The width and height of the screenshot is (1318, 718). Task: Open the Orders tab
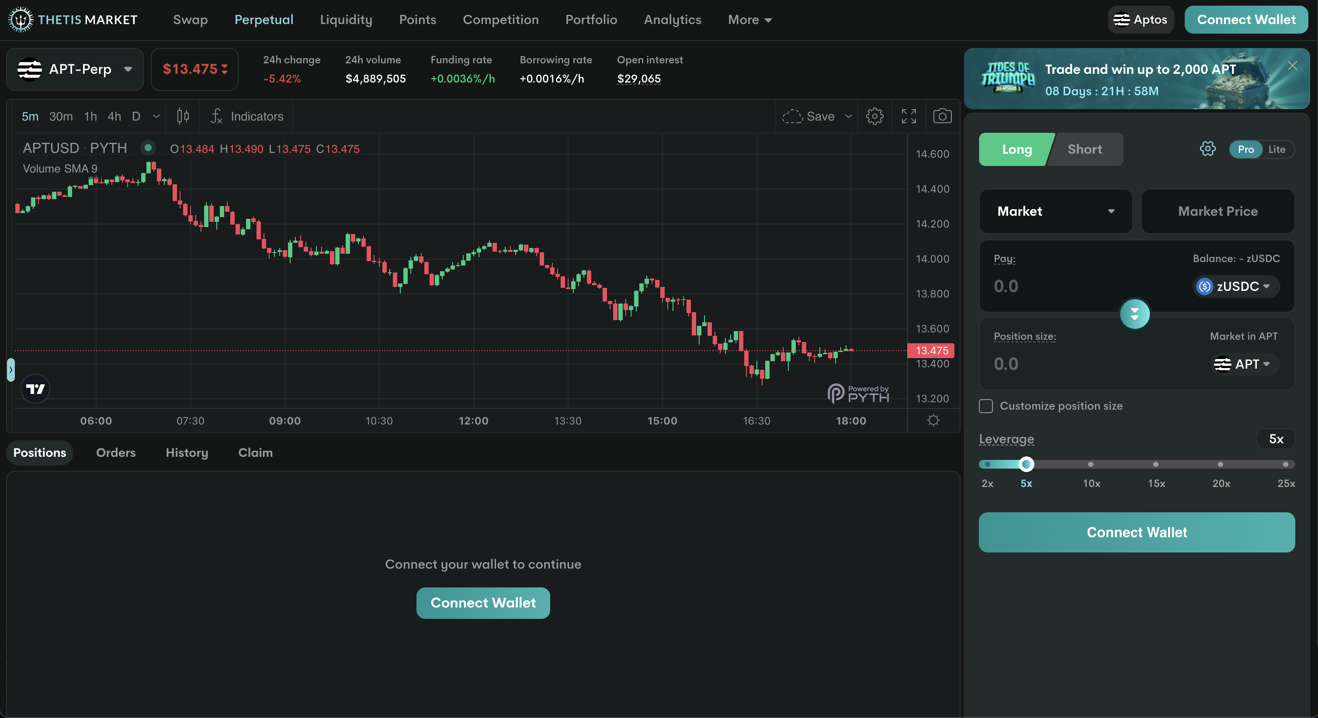coord(116,452)
